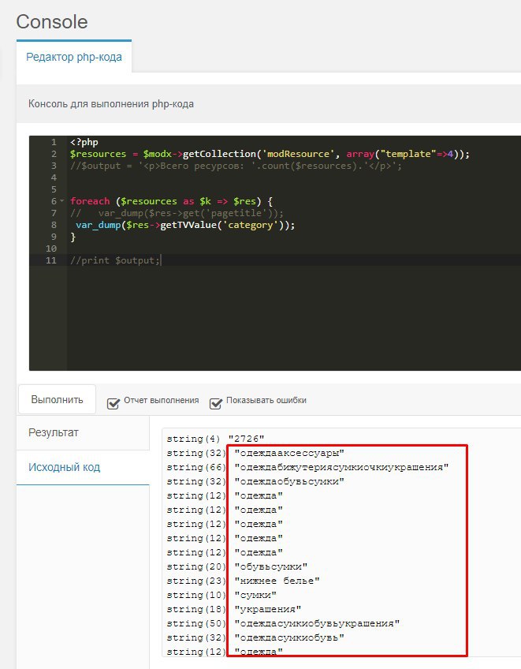Screen dimensions: 521x669
Task: Click the closing brace on line 9
Action: 73,237
